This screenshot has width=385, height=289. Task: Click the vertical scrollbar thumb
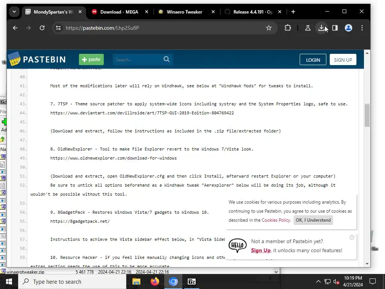[367, 115]
